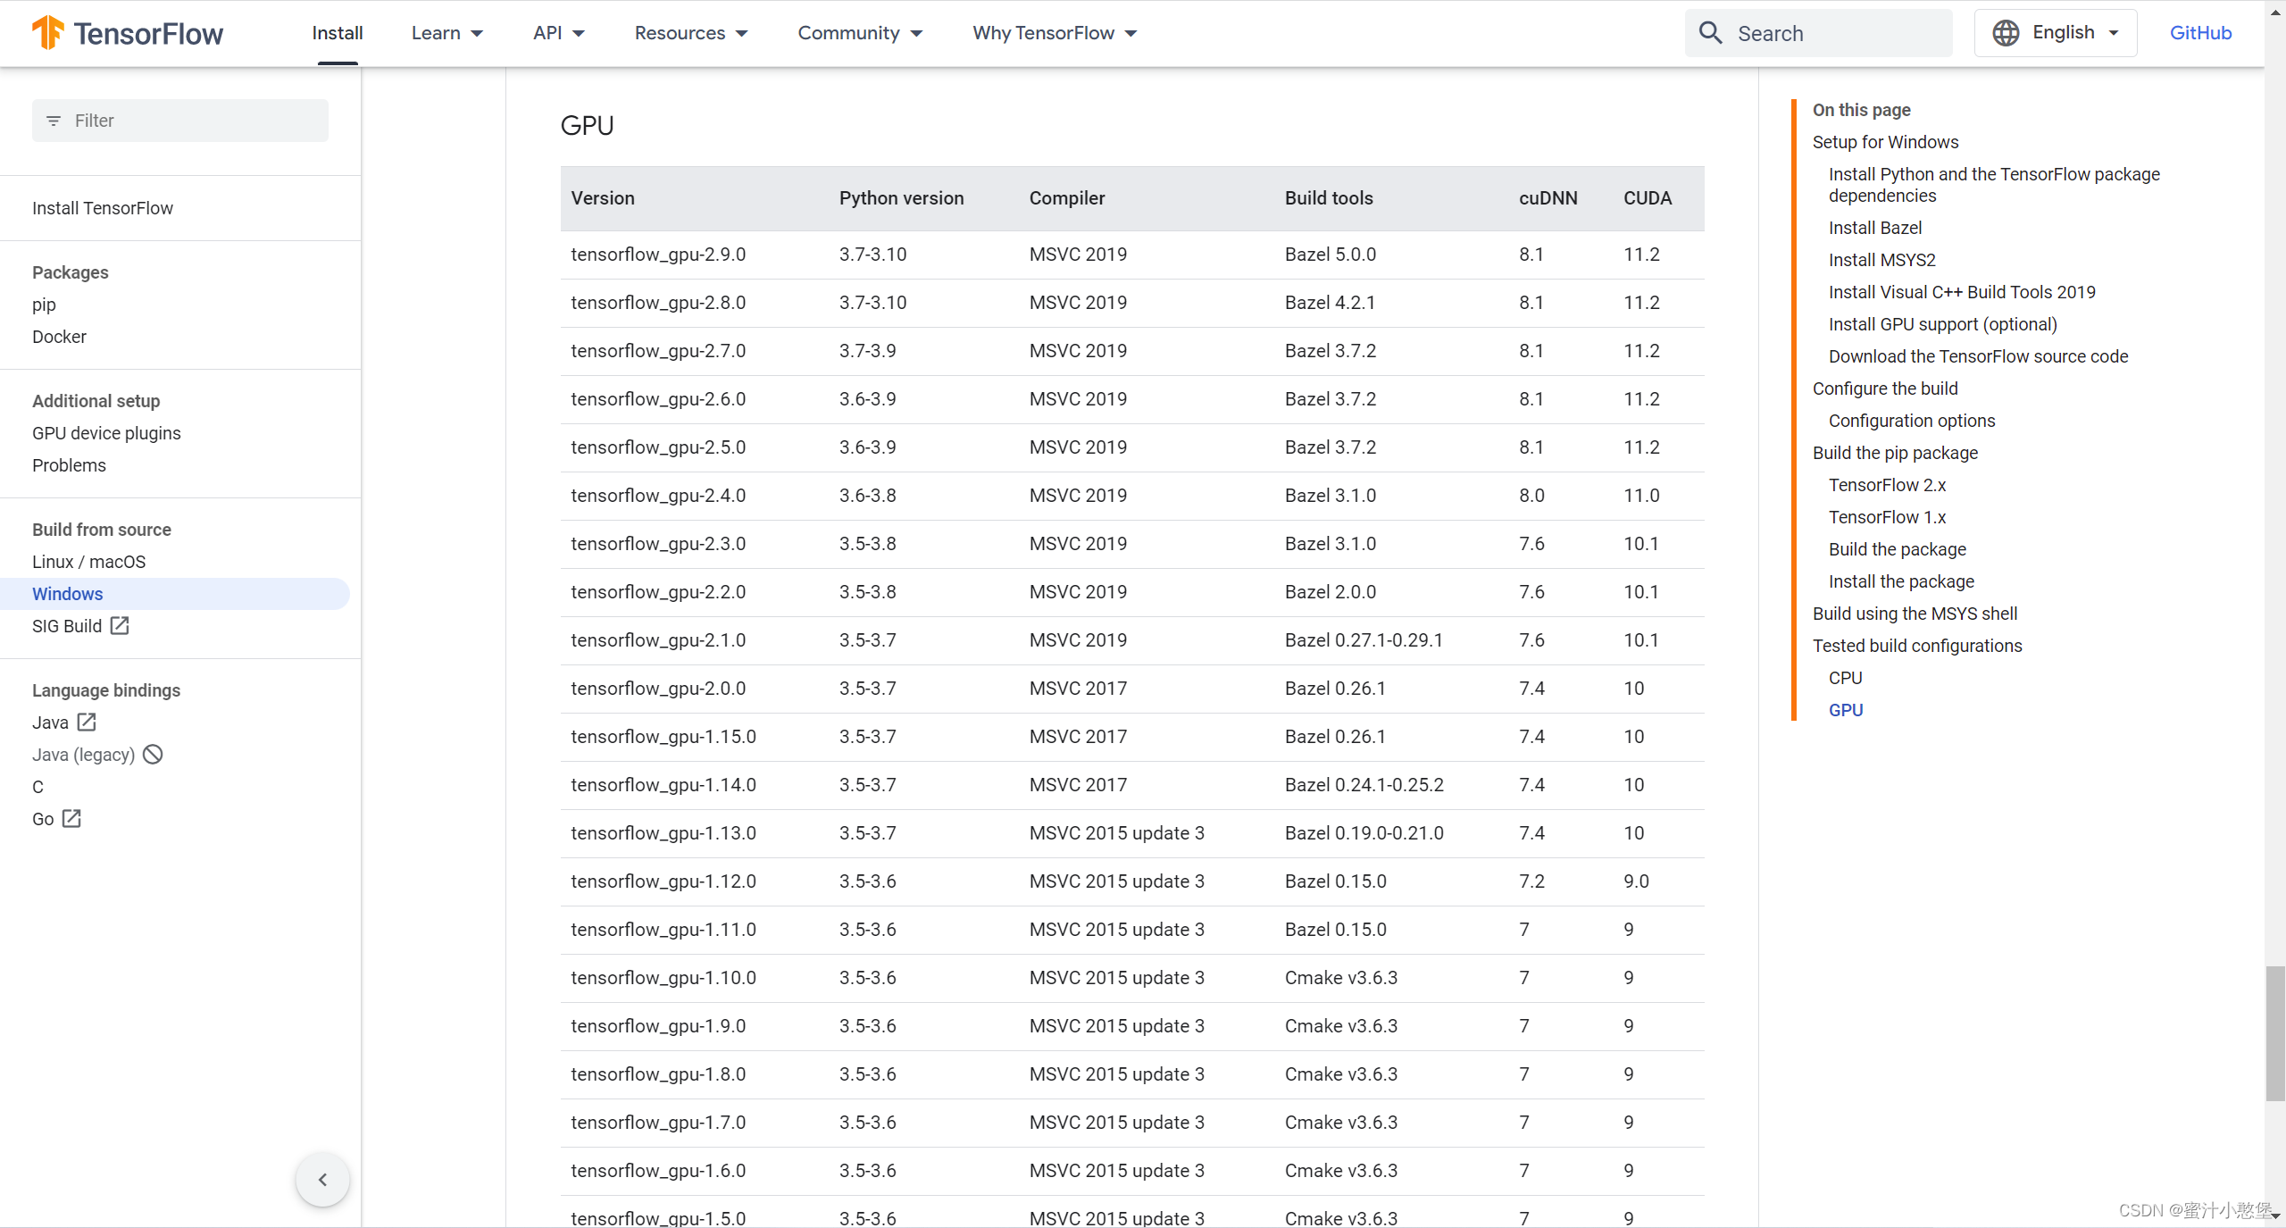Jump to Install GPU support (optional)

[1943, 324]
